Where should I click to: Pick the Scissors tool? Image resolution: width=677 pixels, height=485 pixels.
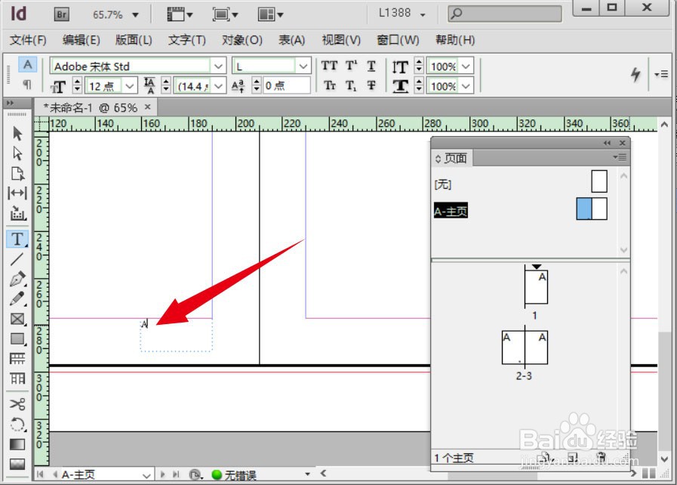(x=17, y=403)
